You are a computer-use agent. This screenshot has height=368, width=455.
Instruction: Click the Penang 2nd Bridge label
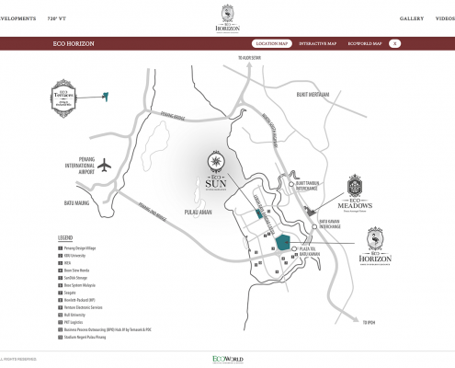click(x=153, y=212)
